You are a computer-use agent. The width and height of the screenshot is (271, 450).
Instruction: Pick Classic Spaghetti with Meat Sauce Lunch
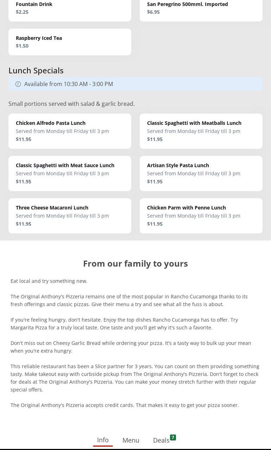70,174
